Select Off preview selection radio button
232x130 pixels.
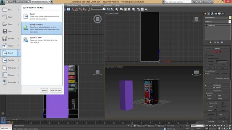coord(206,74)
